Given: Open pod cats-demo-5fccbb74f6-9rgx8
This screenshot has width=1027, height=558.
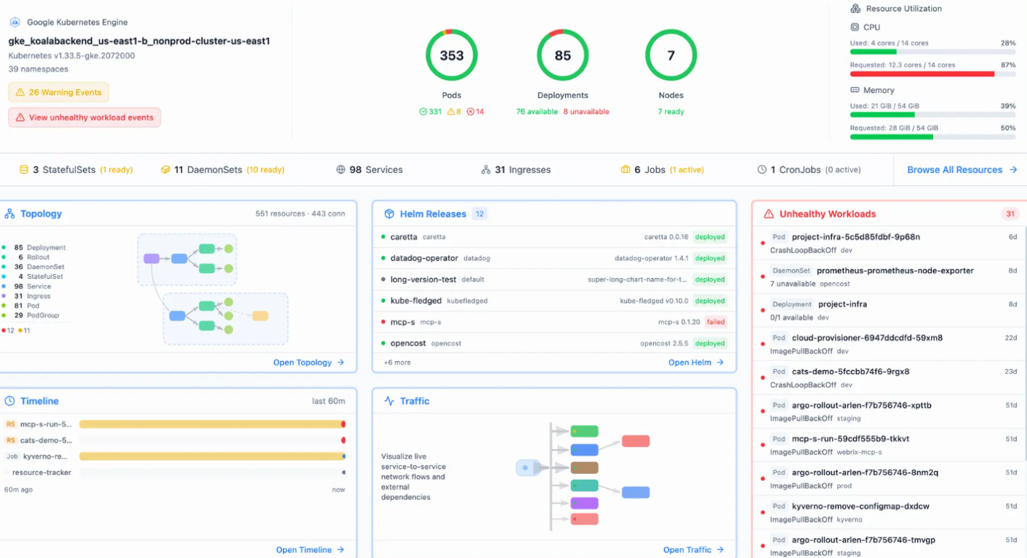Looking at the screenshot, I should coord(889,378).
